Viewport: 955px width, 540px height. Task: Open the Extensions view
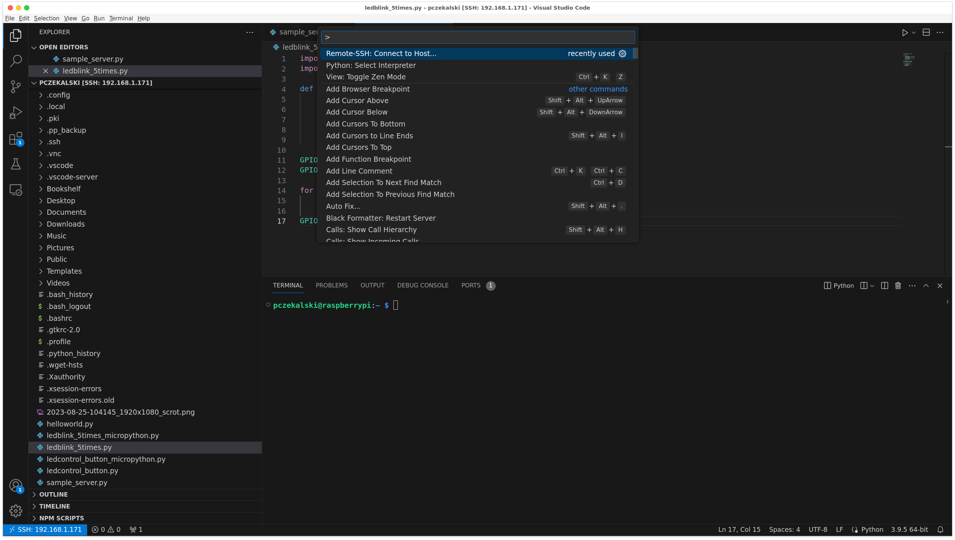(x=16, y=138)
